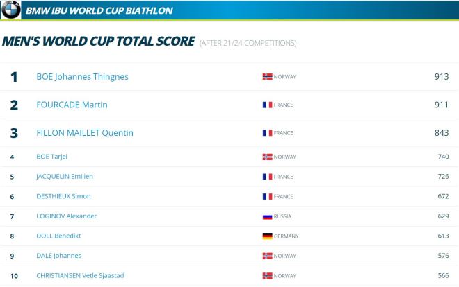This screenshot has width=459, height=287.
Task: Click JACQUELIN Emilien name
Action: [x=65, y=177]
